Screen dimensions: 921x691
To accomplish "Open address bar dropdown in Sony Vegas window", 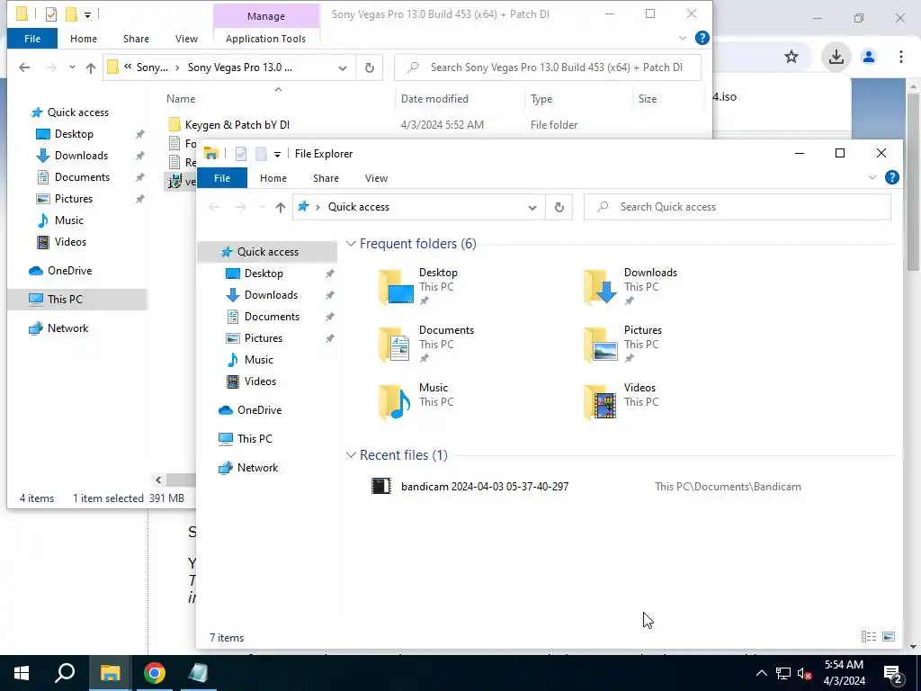I will click(x=343, y=68).
